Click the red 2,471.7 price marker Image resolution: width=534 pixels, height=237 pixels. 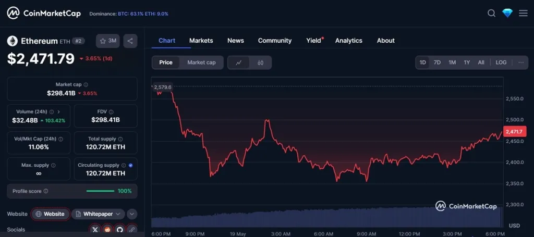tap(515, 131)
